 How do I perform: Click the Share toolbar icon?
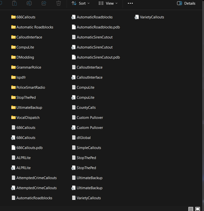tap(44, 3)
